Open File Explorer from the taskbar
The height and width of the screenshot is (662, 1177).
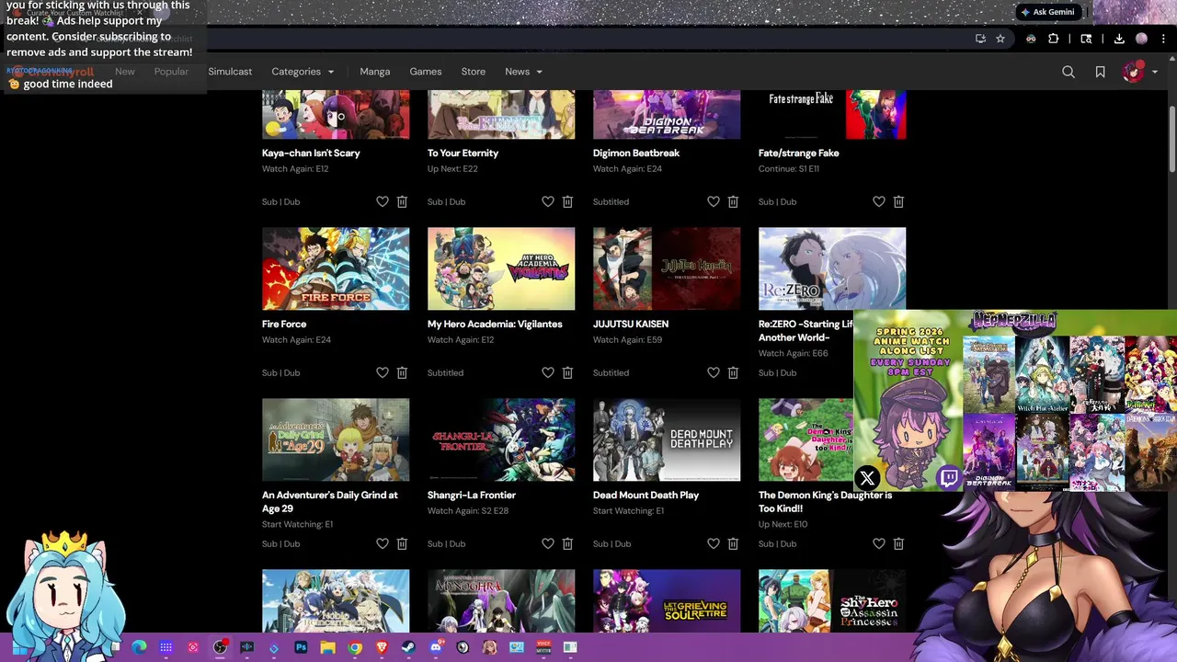[x=327, y=647]
